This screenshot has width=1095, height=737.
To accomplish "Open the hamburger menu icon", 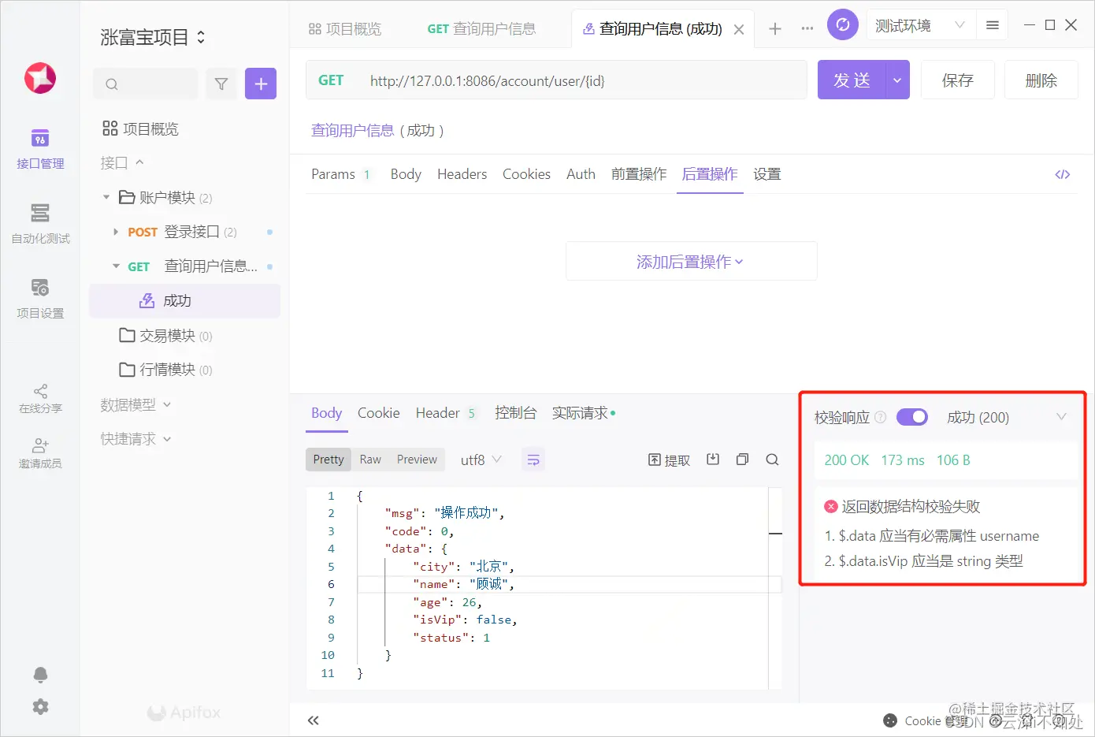I will tap(993, 25).
